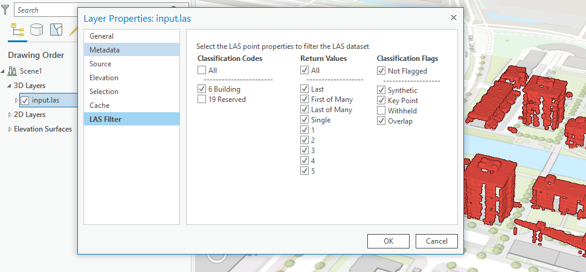Toggle input.las layer visibility checkbox
586x272 pixels.
(25, 100)
